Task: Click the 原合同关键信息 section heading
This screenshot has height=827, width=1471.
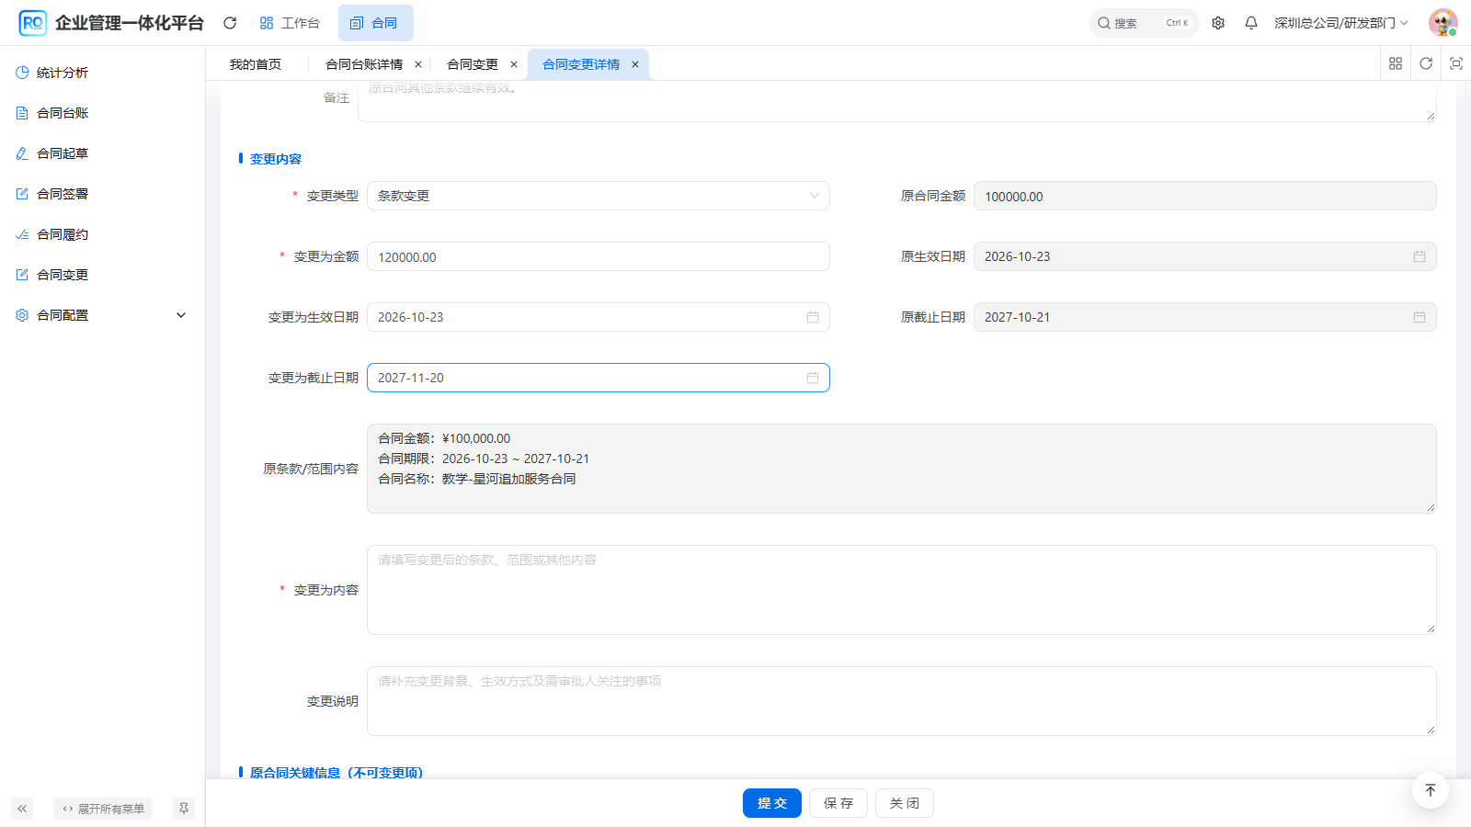Action: (x=336, y=773)
